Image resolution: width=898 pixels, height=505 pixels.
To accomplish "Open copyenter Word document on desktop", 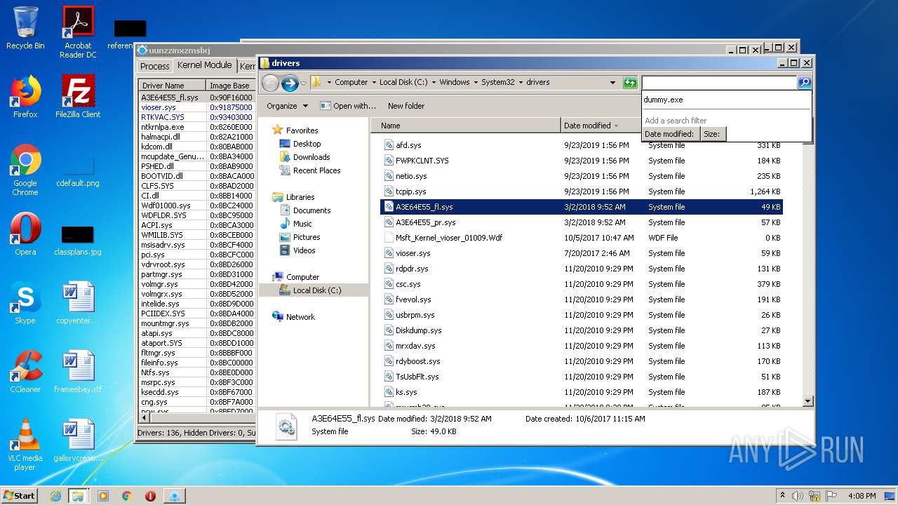I will [78, 303].
